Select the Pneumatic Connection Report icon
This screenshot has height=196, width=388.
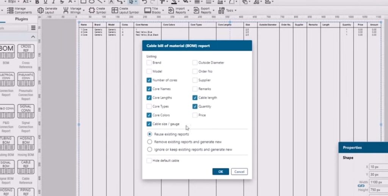26,80
